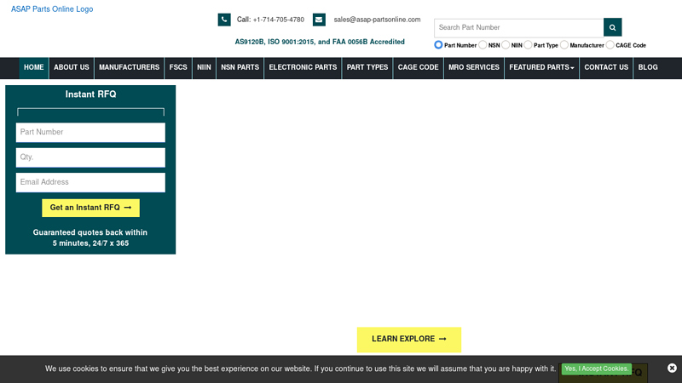Select the Manufacturer radio button

tap(564, 45)
